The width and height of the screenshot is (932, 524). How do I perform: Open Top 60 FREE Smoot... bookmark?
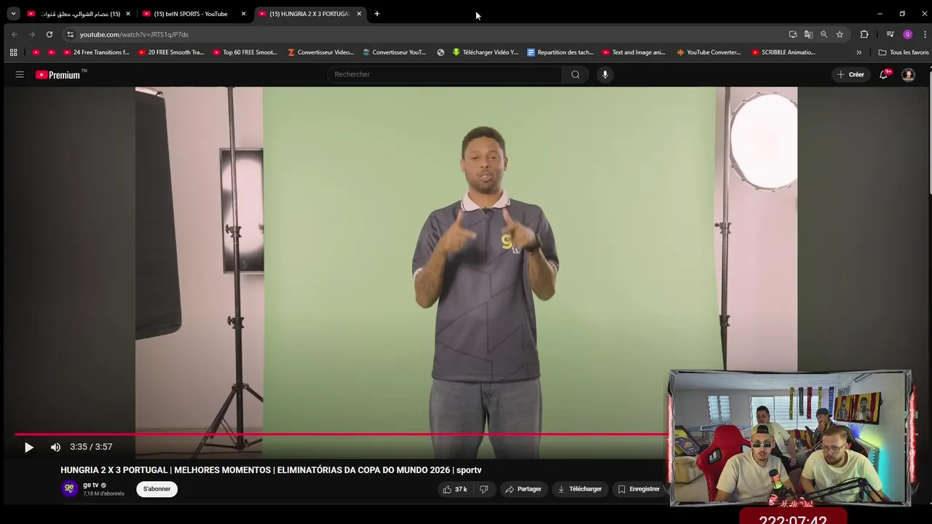click(245, 52)
